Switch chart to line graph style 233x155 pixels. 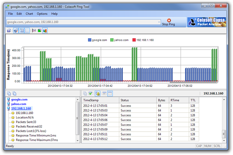[x=34, y=31]
